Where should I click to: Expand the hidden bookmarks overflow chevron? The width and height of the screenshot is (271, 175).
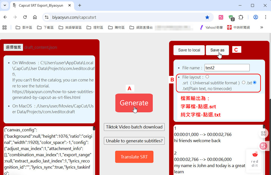coord(262,27)
